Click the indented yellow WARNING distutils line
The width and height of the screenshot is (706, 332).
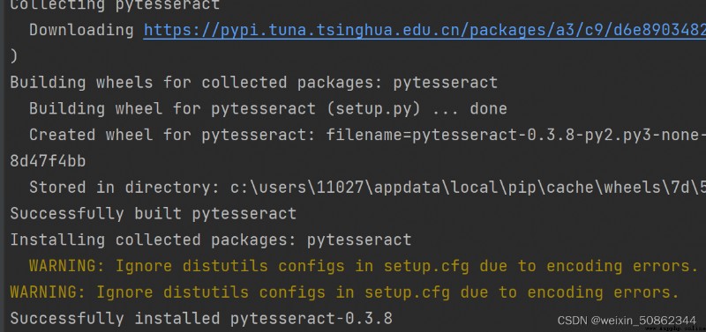pyautogui.click(x=364, y=265)
